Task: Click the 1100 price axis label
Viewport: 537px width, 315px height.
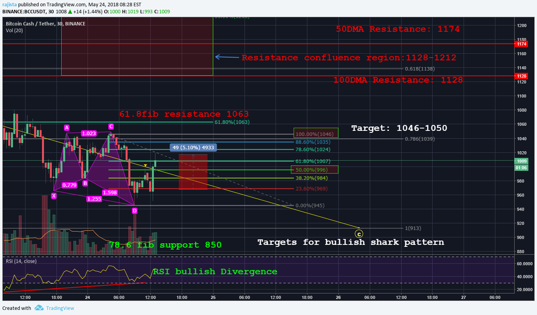Action: point(522,96)
